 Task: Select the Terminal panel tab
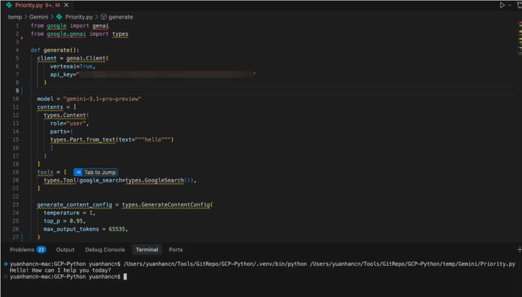coord(147,250)
